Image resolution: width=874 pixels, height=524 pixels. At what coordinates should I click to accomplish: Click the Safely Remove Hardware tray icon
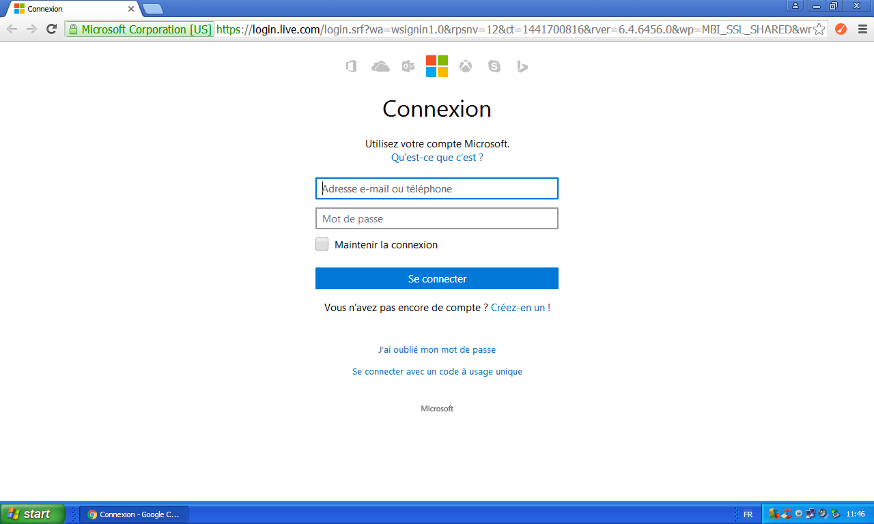pyautogui.click(x=835, y=514)
